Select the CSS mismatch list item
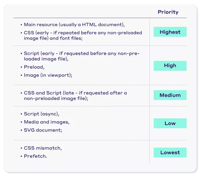The width and height of the screenshot is (200, 178). click(42, 148)
